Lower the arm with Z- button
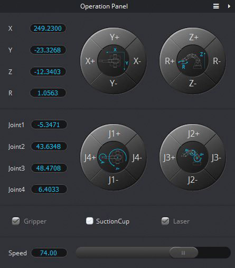The image size is (235, 268). point(193,83)
